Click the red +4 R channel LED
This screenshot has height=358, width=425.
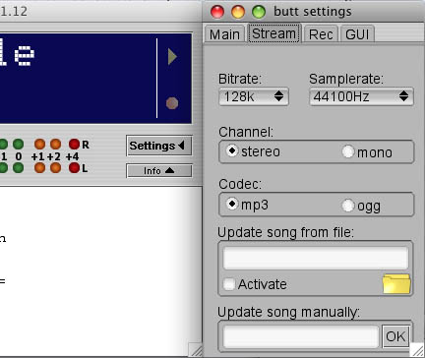coord(74,144)
